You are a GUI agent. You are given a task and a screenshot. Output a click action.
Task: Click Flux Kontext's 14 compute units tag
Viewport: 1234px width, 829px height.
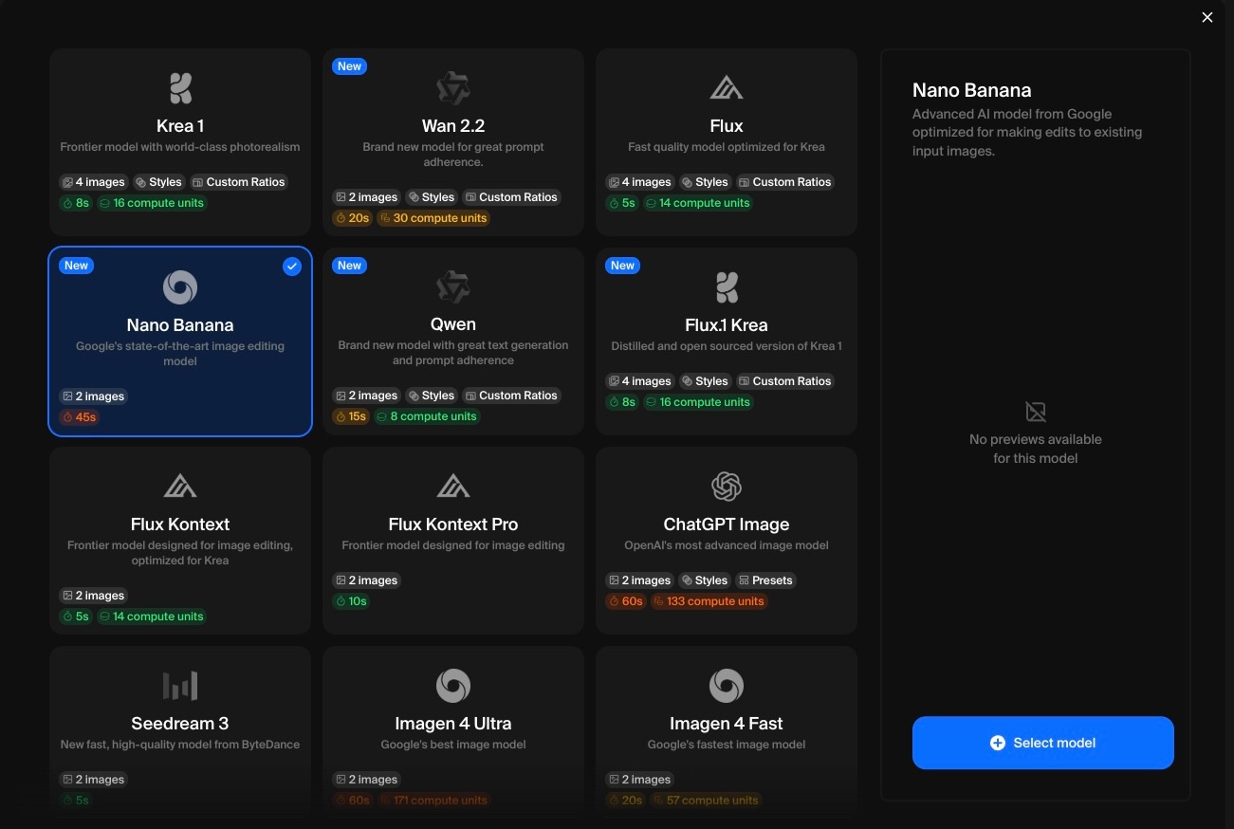(x=151, y=617)
